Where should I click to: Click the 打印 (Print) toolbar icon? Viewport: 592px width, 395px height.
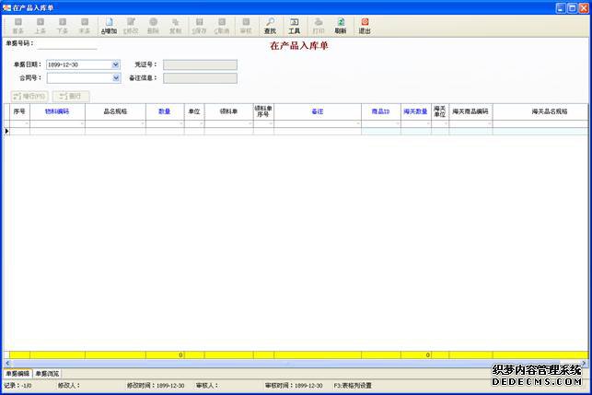tap(319, 25)
